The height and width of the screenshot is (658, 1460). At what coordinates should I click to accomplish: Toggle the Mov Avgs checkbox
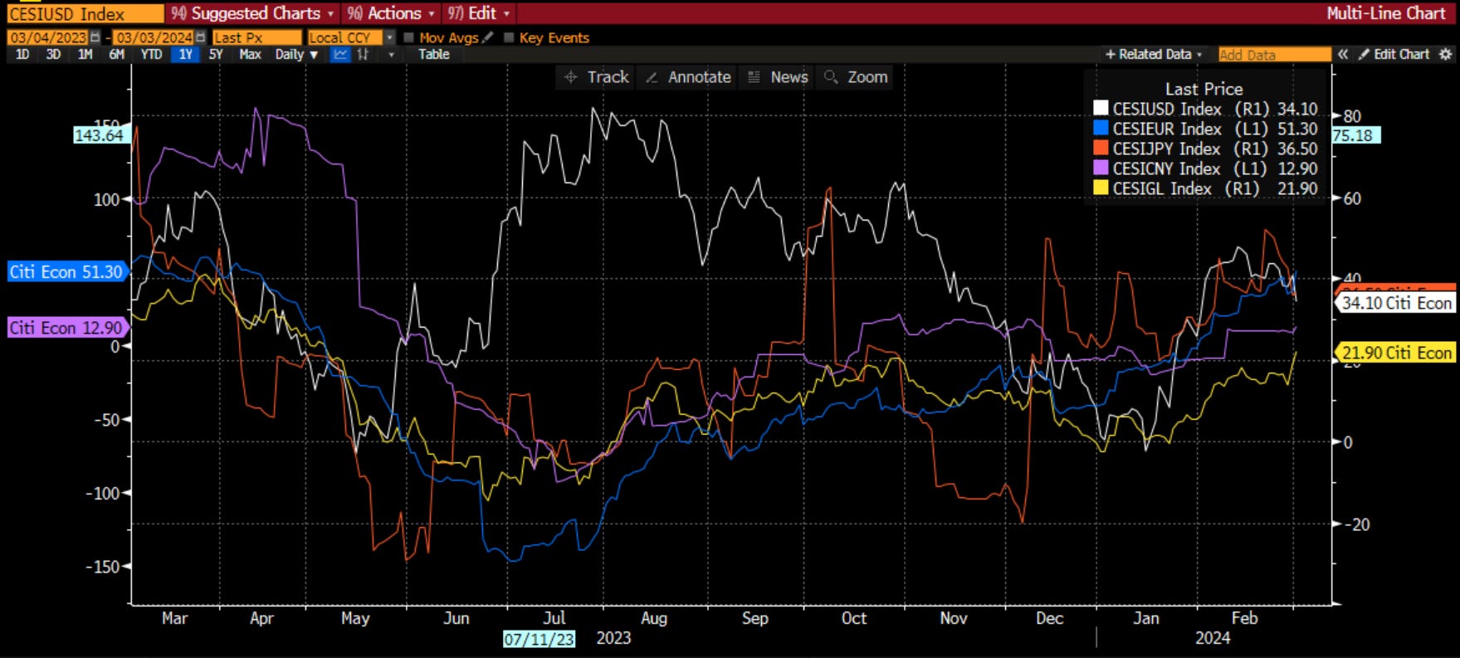click(408, 37)
